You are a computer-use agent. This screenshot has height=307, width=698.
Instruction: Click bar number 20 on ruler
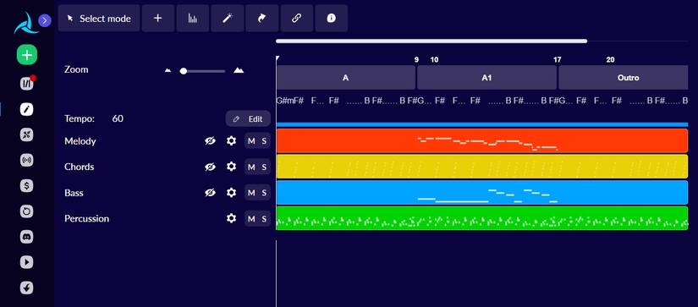pyautogui.click(x=610, y=59)
